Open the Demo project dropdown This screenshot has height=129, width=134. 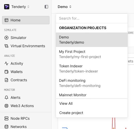point(64,7)
